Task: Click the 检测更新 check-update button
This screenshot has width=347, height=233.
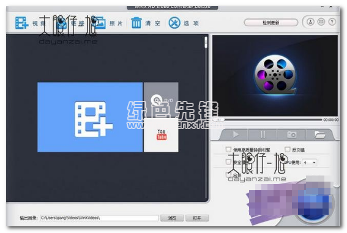Action: (x=271, y=23)
